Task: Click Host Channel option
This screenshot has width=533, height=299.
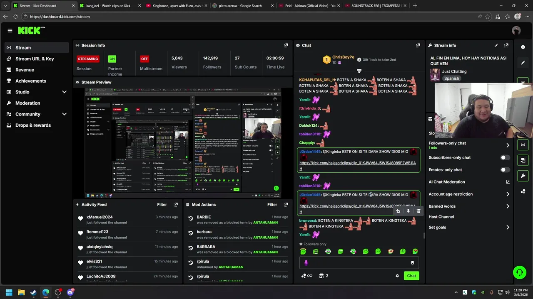Action: [x=441, y=217]
